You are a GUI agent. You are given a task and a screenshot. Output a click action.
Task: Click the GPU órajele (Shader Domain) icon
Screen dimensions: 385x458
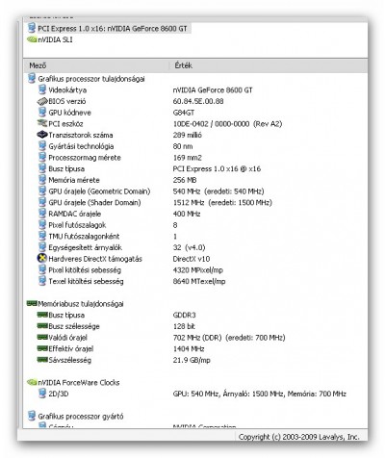click(42, 202)
